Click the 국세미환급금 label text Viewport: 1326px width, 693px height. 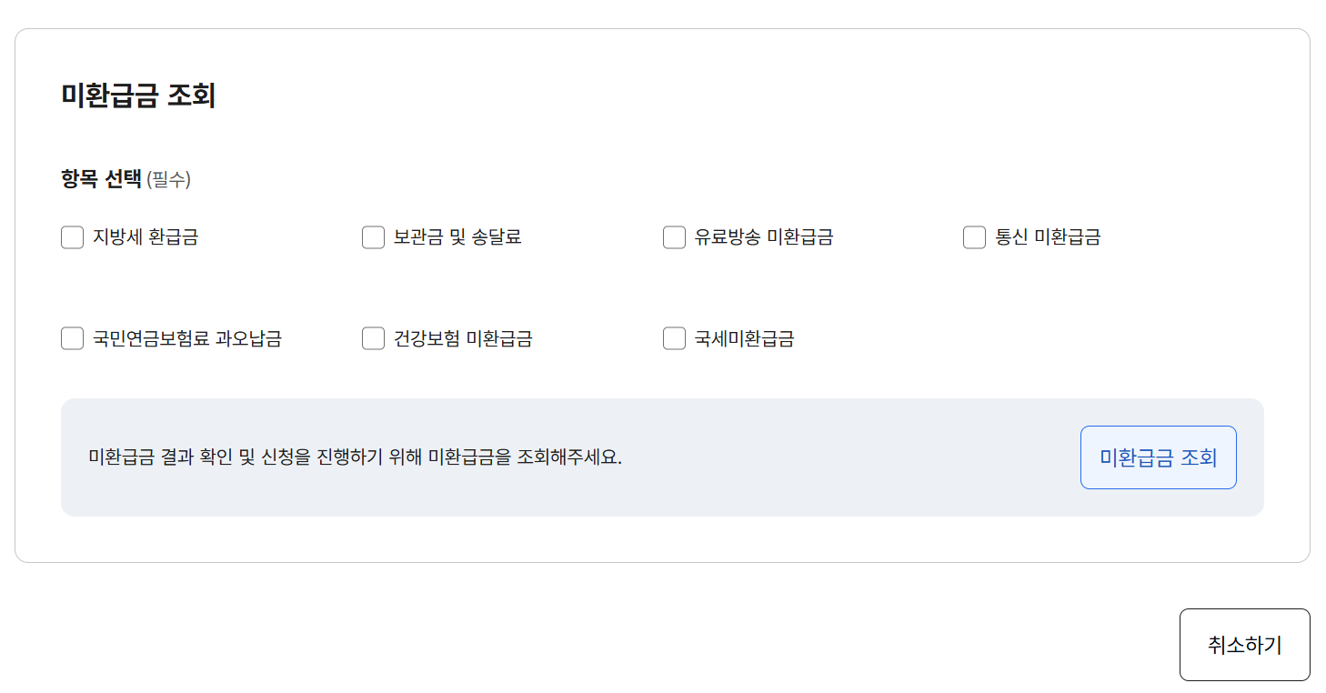tap(745, 338)
